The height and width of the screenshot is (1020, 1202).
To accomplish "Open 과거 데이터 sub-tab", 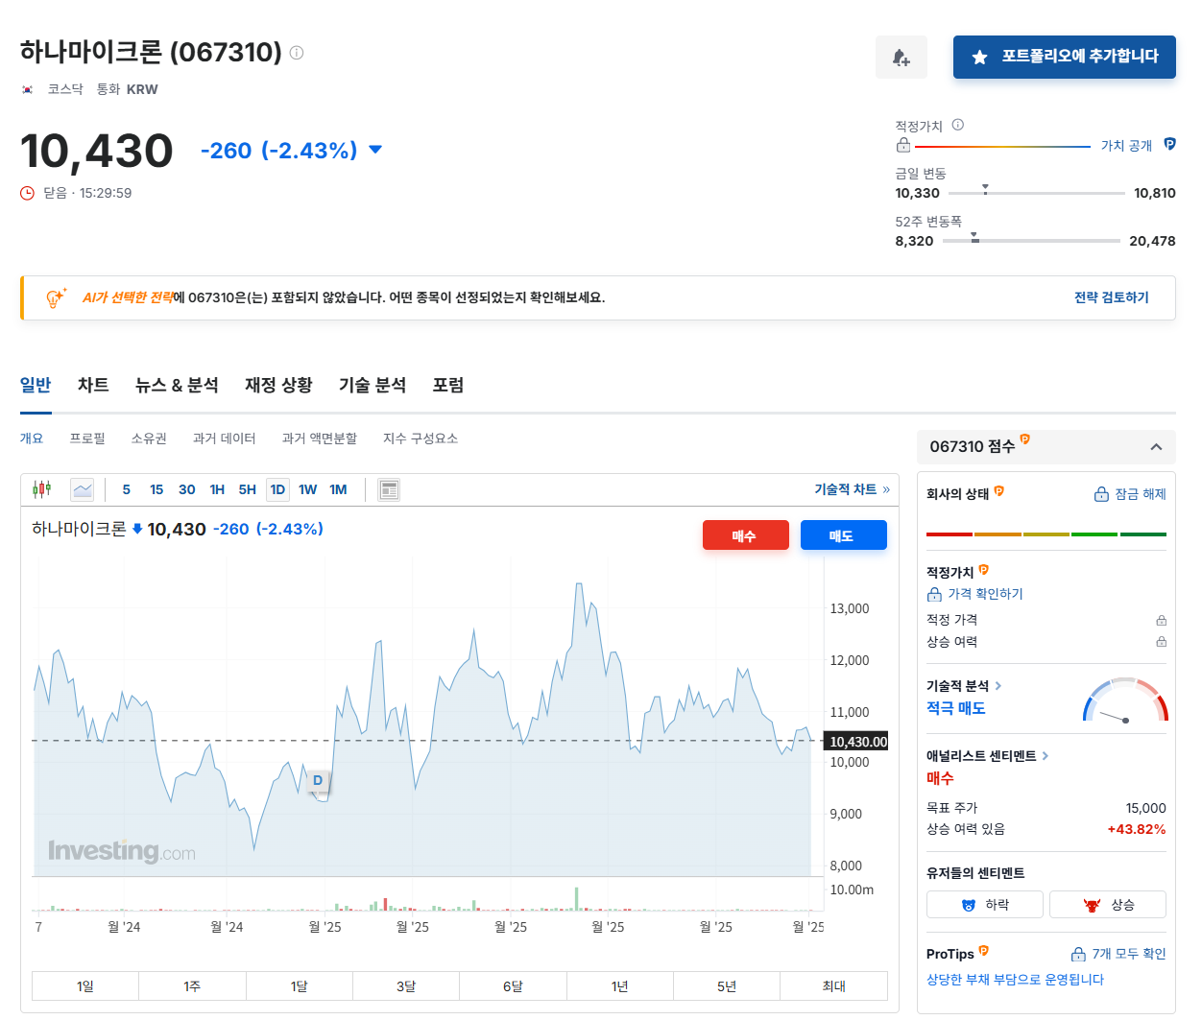I will (225, 439).
